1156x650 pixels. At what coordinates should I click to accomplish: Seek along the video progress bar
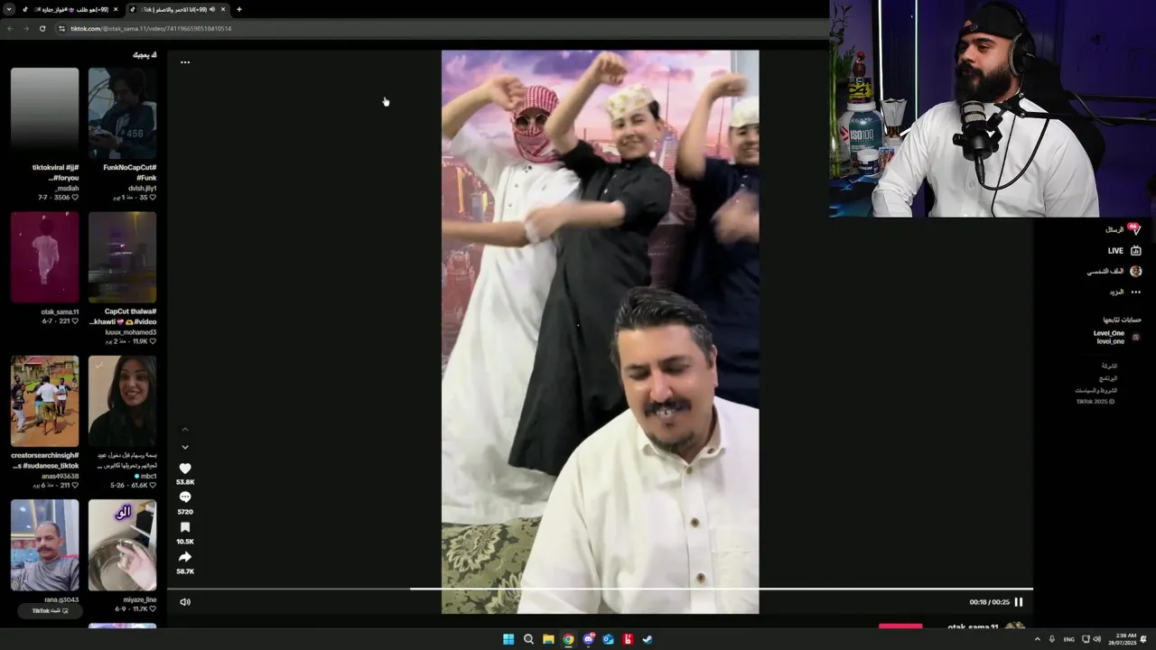pos(600,589)
